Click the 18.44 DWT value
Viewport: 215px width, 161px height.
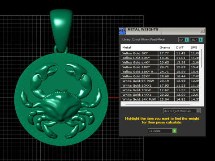(x=181, y=76)
